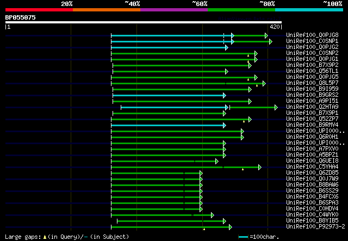The height and width of the screenshot is (241, 348).
Task: Select the UniRef100_B7X9P2 hit label
Action: click(312, 65)
